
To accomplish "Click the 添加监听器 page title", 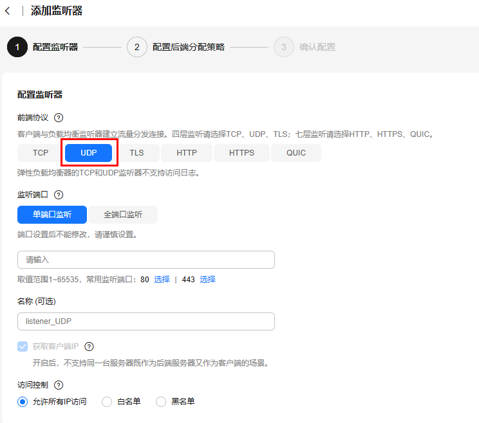I will pos(57,11).
